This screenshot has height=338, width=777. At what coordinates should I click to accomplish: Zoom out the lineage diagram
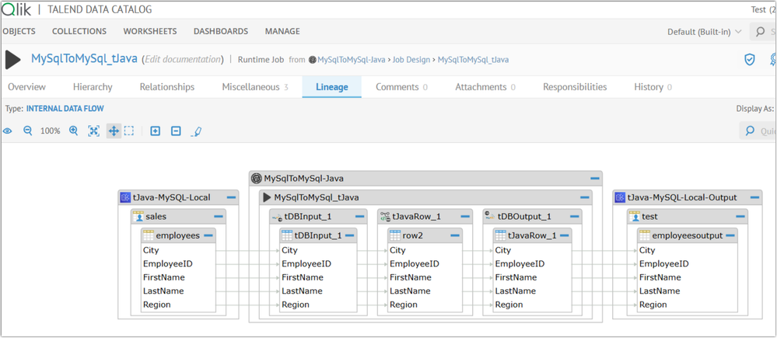coord(28,131)
